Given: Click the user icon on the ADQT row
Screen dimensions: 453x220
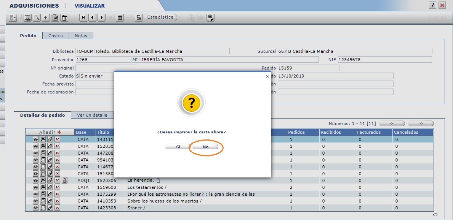Looking at the screenshot, I should tap(64, 180).
